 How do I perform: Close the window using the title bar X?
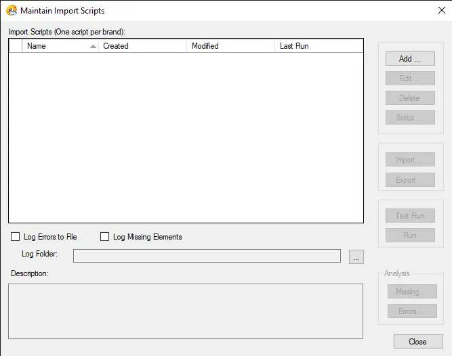pyautogui.click(x=441, y=10)
